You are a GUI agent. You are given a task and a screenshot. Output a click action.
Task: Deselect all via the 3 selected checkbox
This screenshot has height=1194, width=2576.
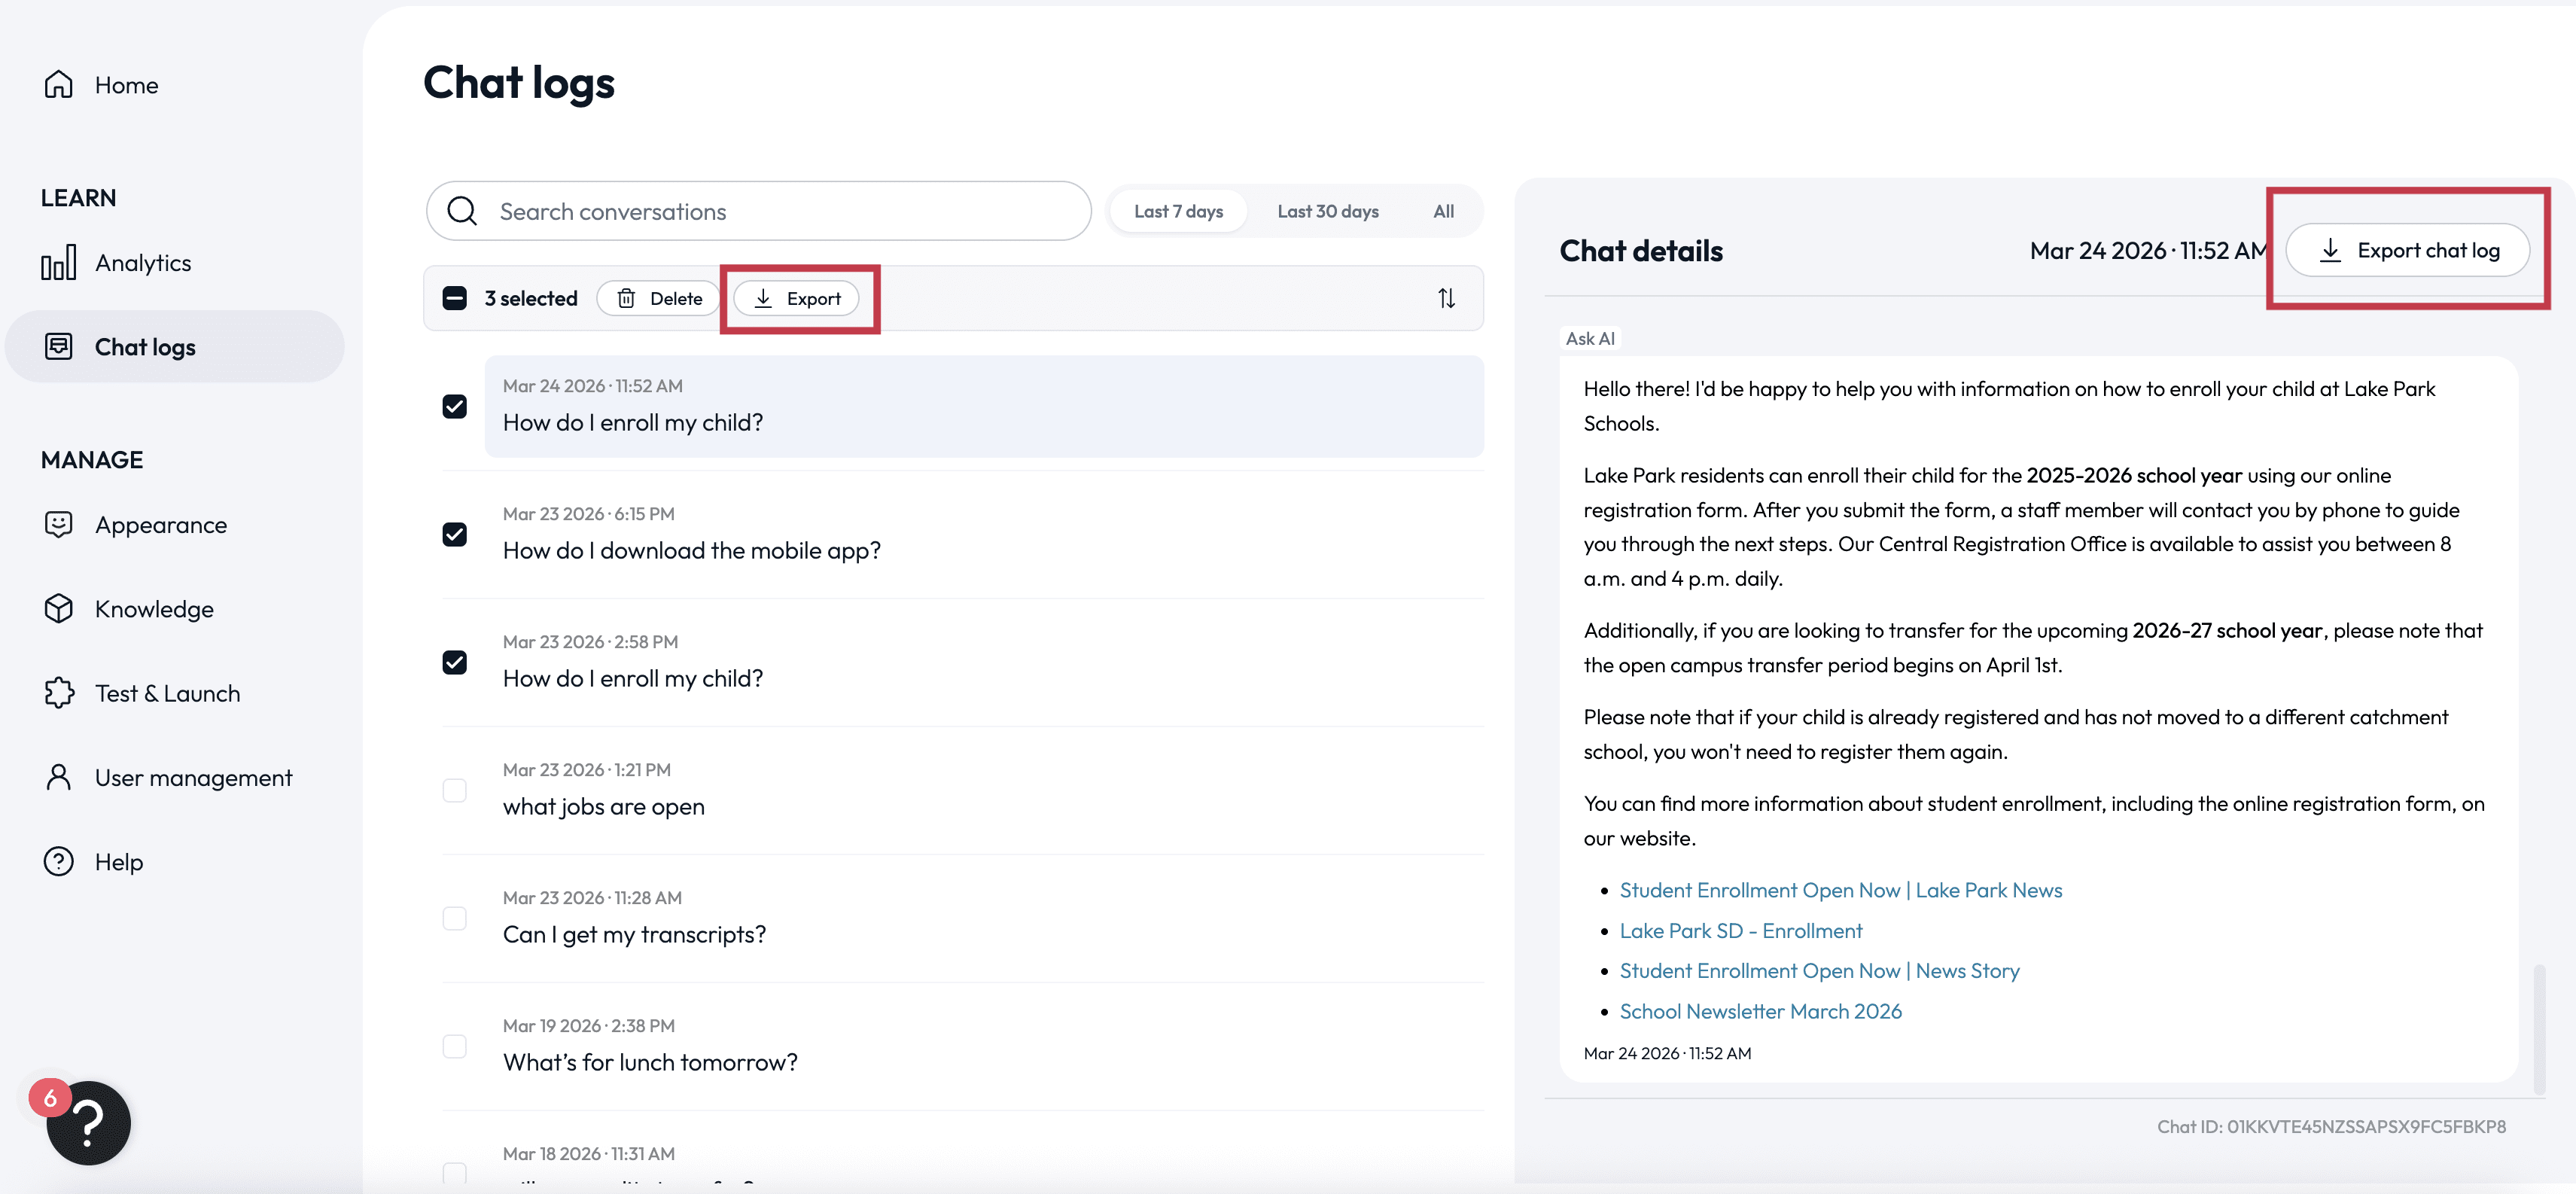[455, 298]
